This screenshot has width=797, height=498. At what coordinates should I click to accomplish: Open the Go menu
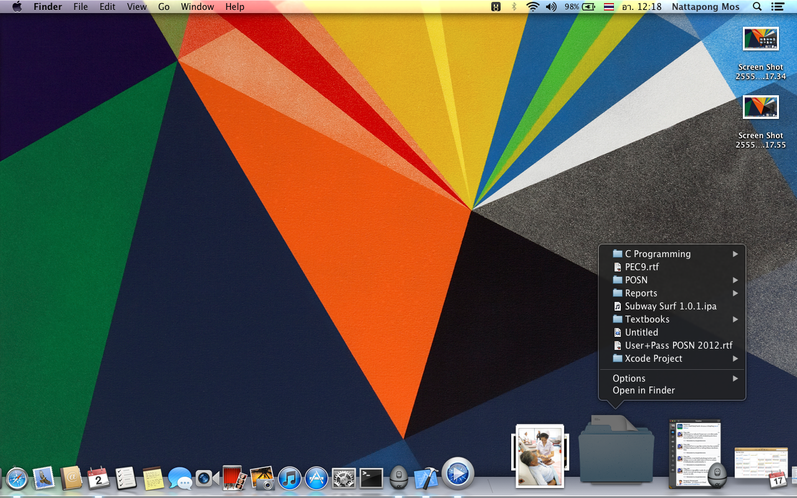[164, 7]
